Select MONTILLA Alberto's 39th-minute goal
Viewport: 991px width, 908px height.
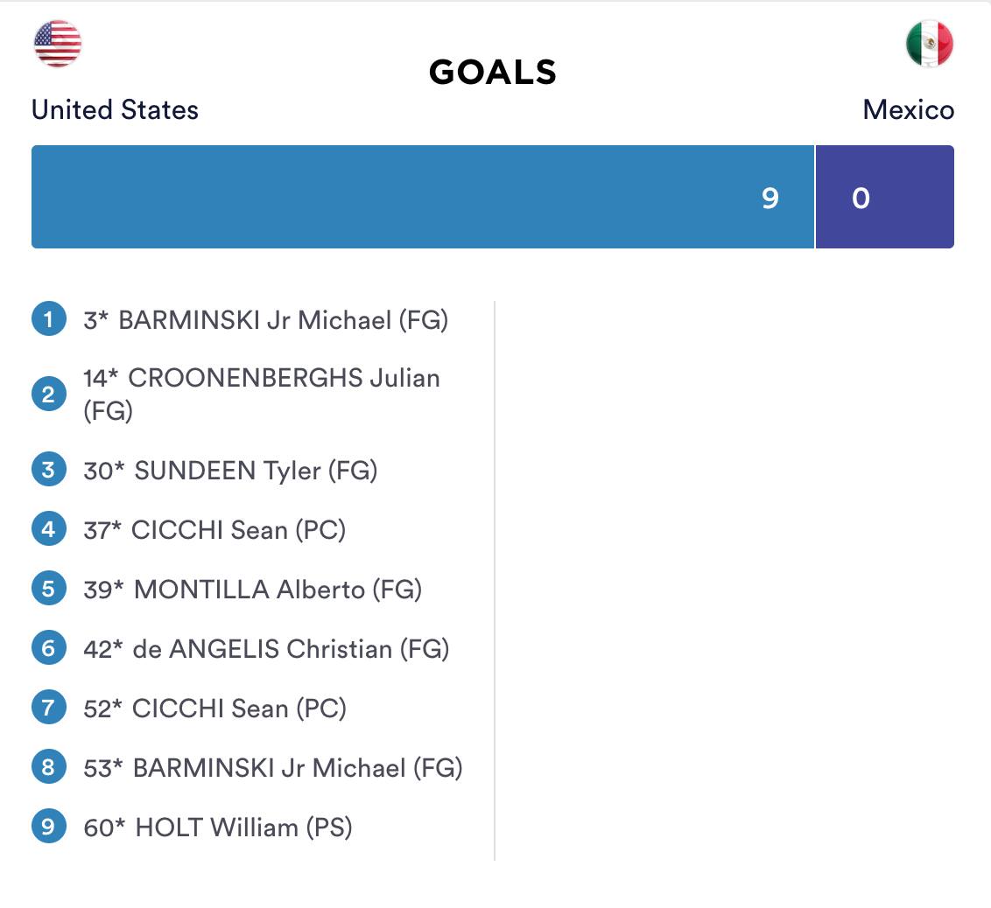(253, 590)
